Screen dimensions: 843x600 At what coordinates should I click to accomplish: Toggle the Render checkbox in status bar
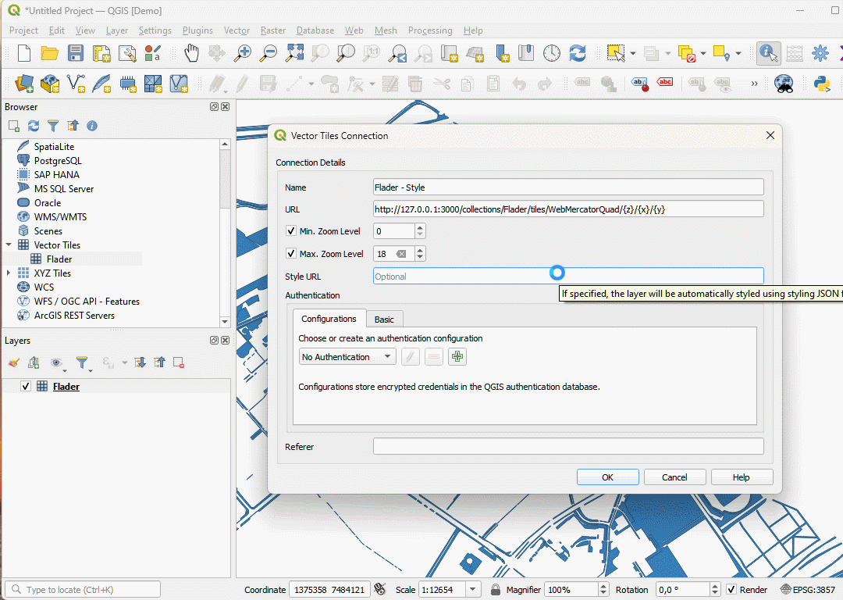731,590
